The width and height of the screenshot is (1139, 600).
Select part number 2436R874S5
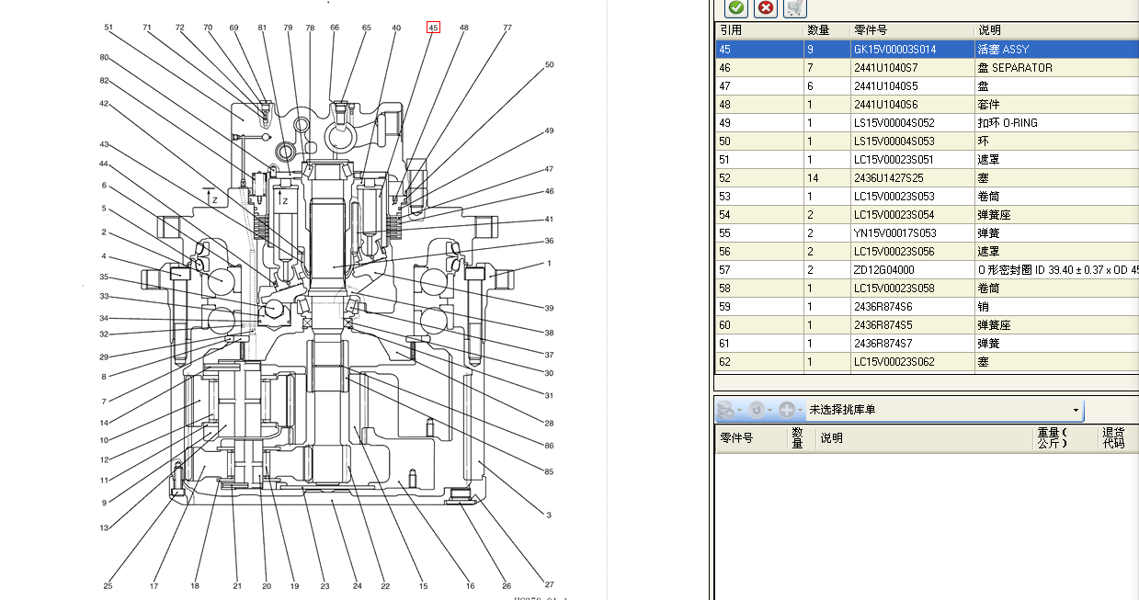(883, 325)
